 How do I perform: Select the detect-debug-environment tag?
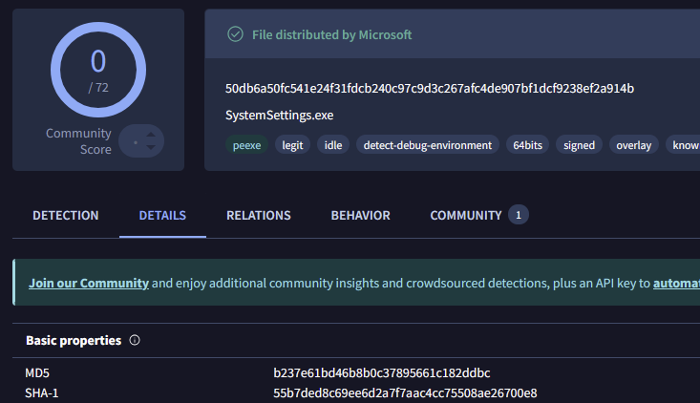tap(427, 145)
